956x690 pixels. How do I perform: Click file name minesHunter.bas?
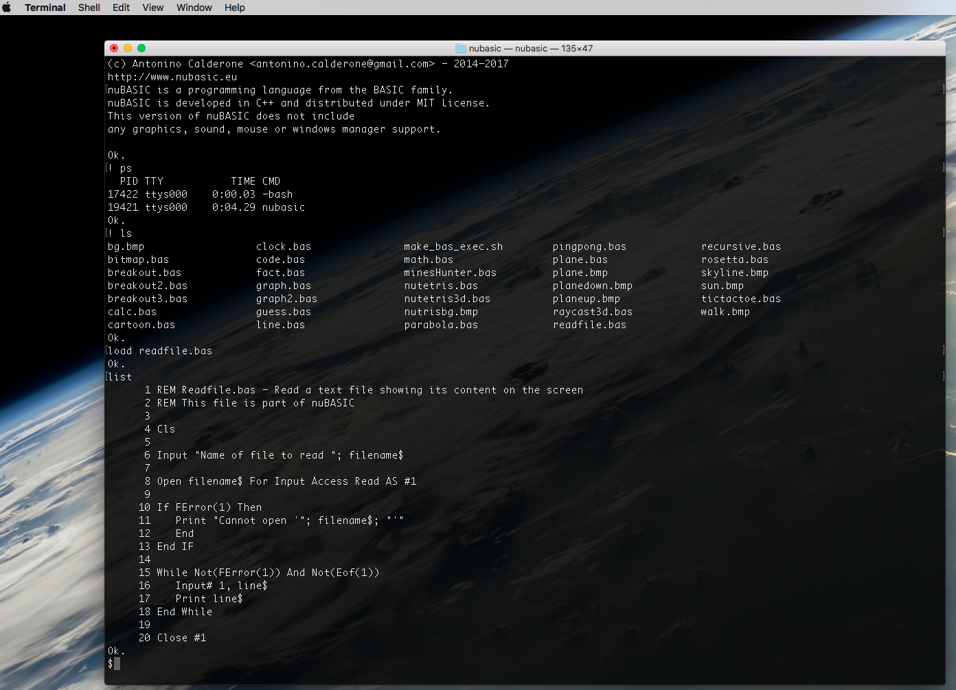tap(451, 273)
